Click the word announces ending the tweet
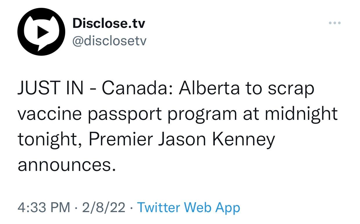This screenshot has width=360, height=224. [x=64, y=165]
